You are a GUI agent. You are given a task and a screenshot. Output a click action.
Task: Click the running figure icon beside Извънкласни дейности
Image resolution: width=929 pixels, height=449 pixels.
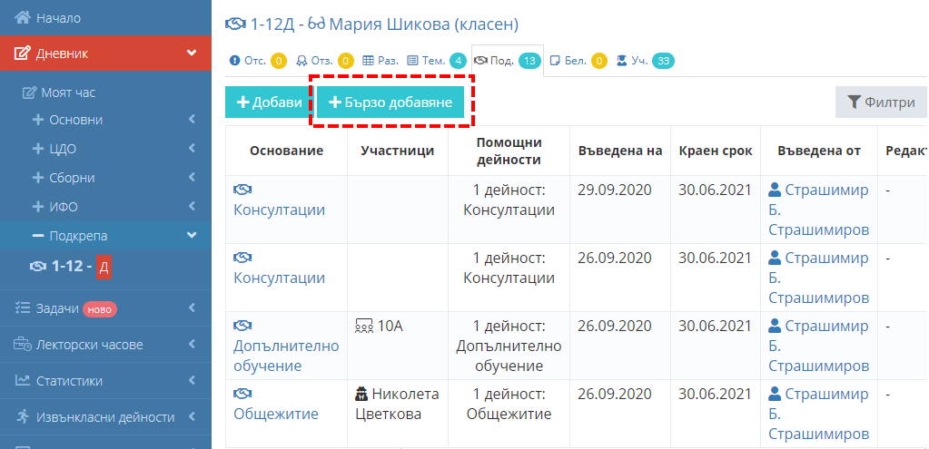[x=22, y=416]
